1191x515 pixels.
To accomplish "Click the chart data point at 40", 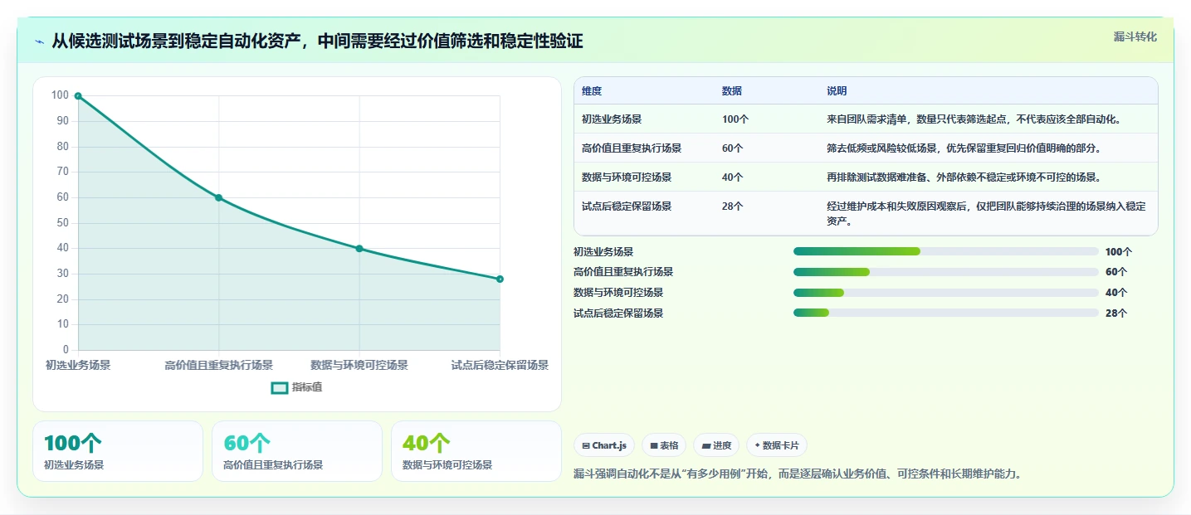I will coord(359,249).
